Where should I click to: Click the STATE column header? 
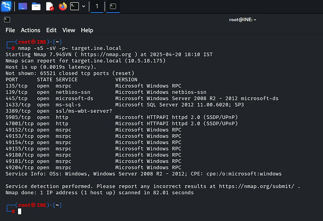click(44, 79)
